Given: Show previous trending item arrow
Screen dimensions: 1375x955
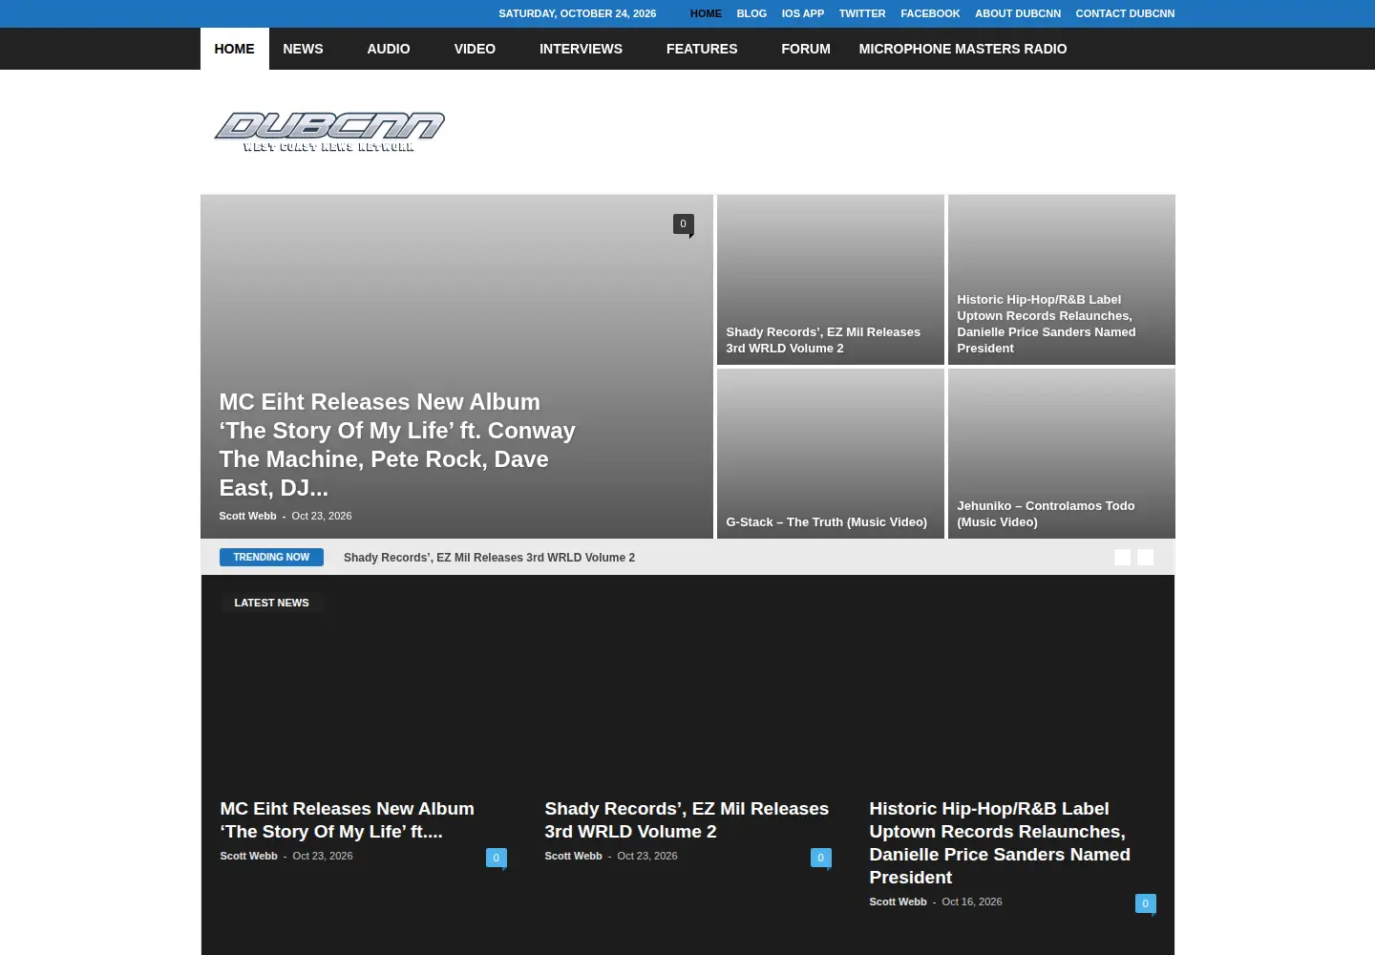Looking at the screenshot, I should [x=1123, y=557].
